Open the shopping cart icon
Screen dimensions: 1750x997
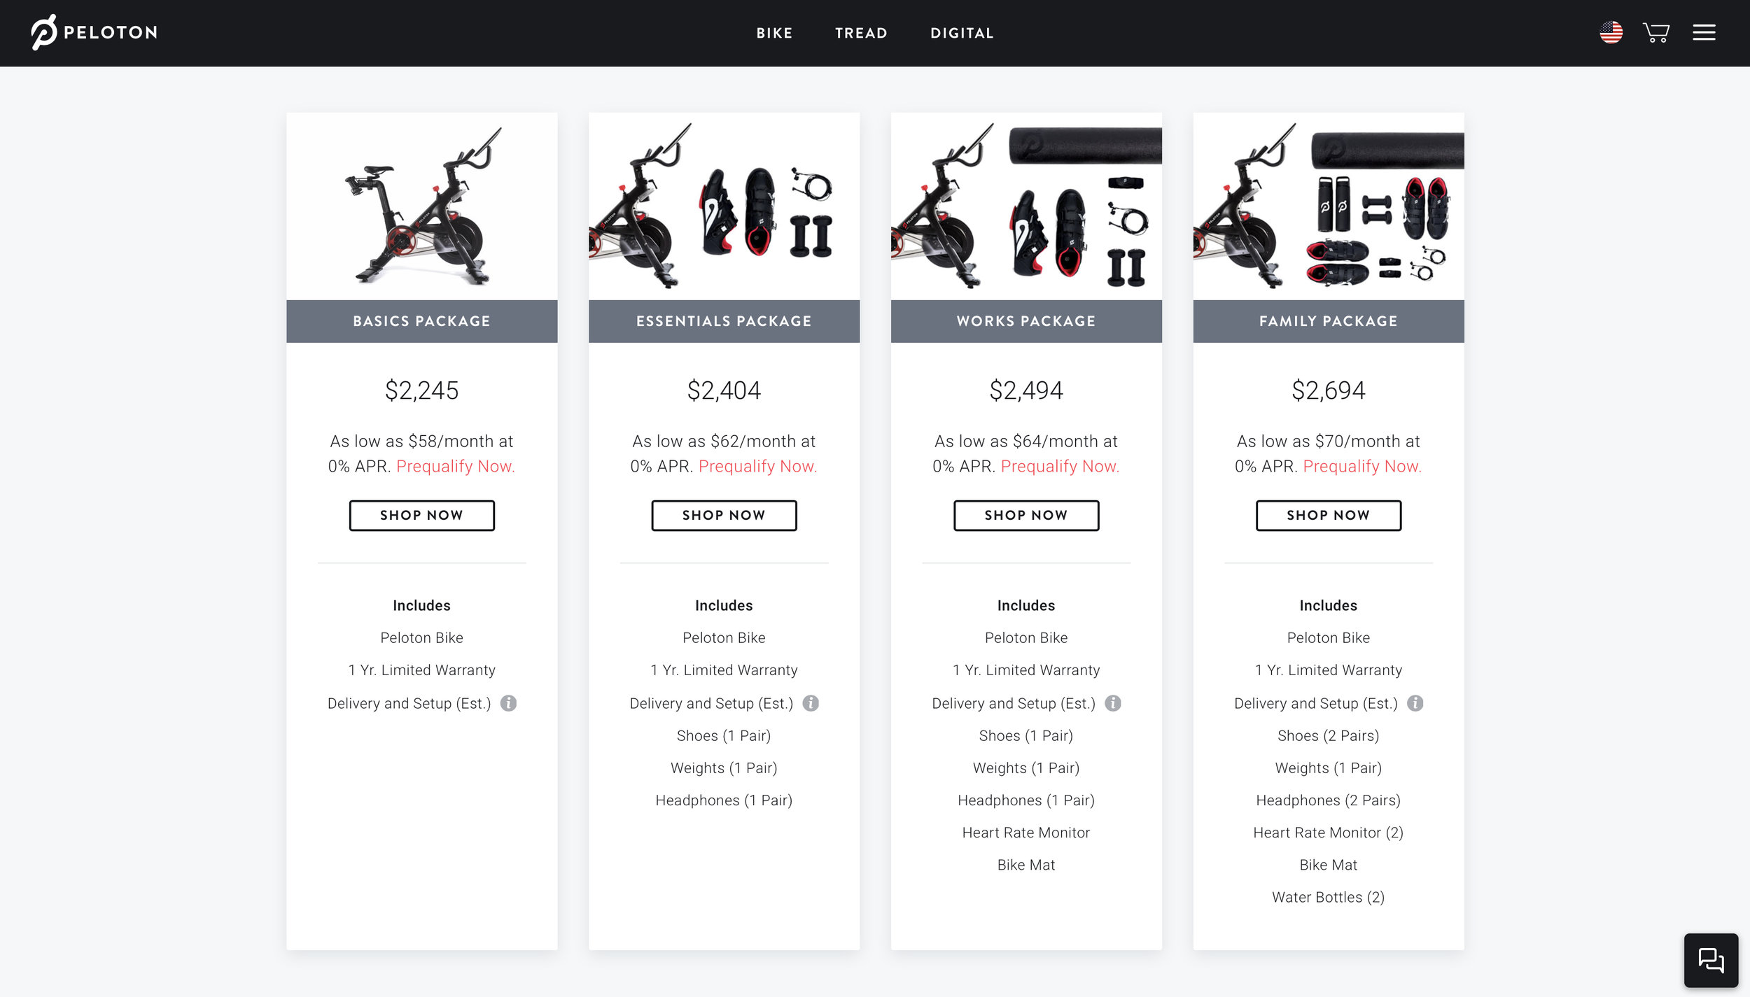(1655, 32)
